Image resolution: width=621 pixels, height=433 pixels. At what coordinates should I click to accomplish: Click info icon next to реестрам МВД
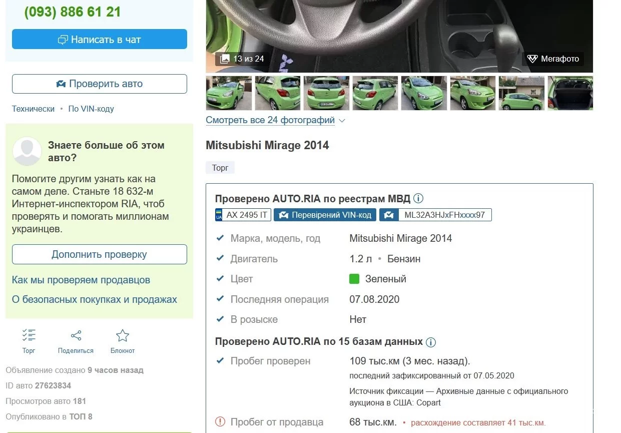click(418, 199)
